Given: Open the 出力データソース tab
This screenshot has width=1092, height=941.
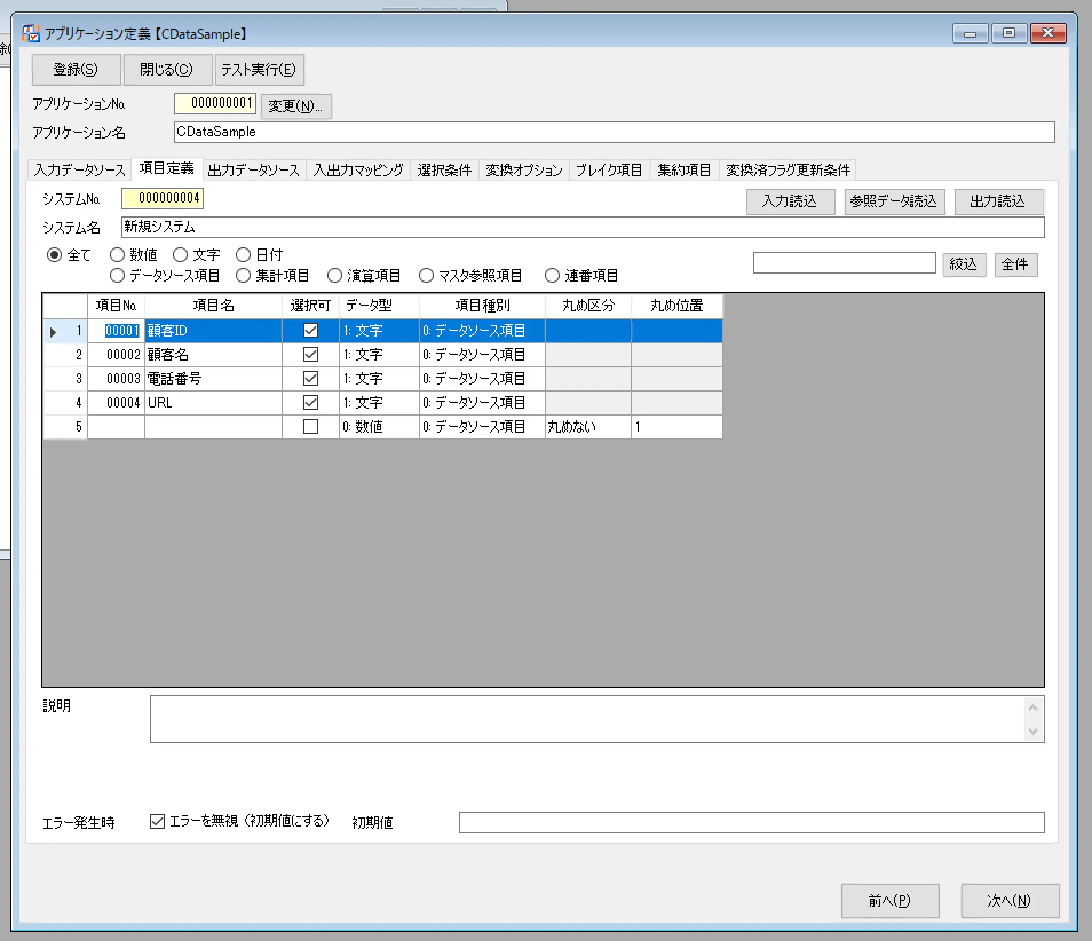Looking at the screenshot, I should [254, 170].
